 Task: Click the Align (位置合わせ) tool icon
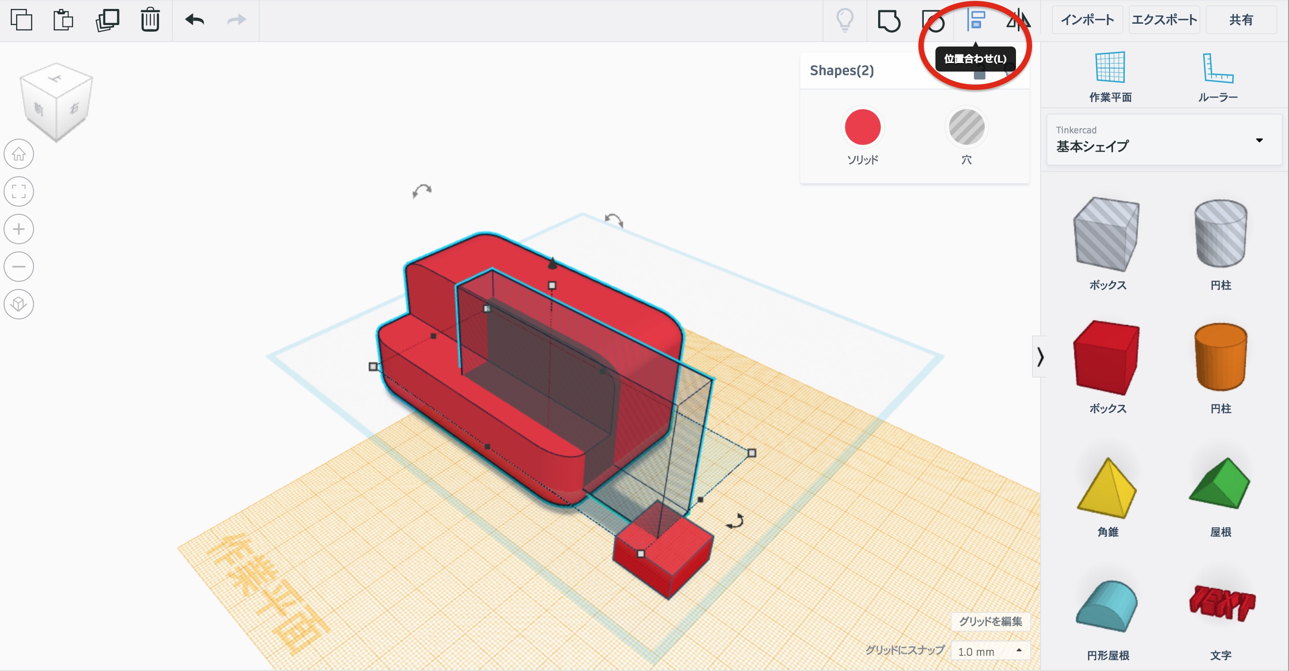(976, 20)
